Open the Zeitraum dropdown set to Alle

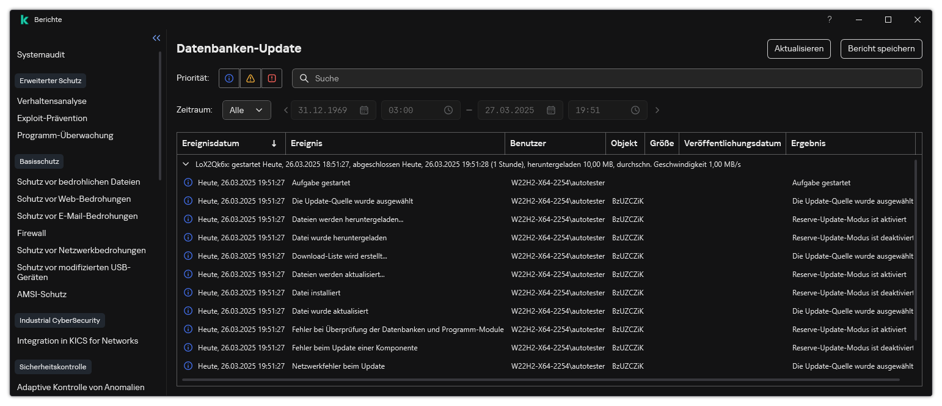click(246, 110)
